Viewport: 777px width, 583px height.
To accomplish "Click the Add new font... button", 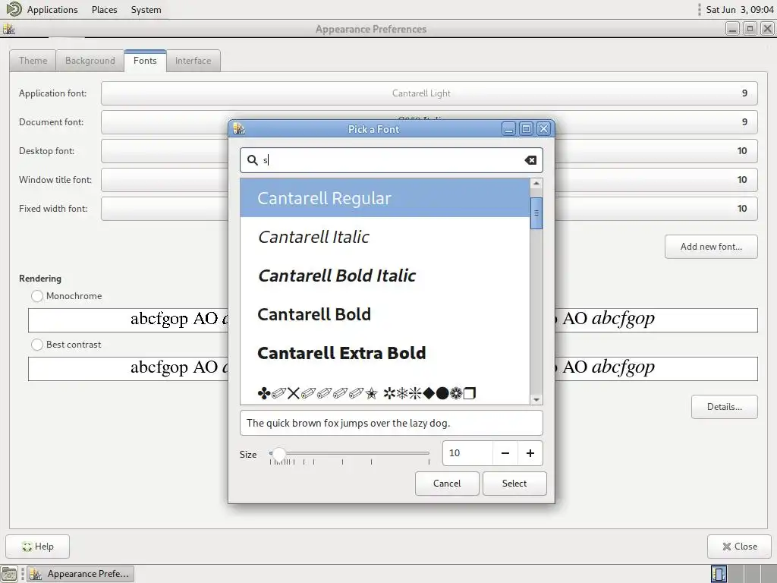I will pyautogui.click(x=711, y=247).
